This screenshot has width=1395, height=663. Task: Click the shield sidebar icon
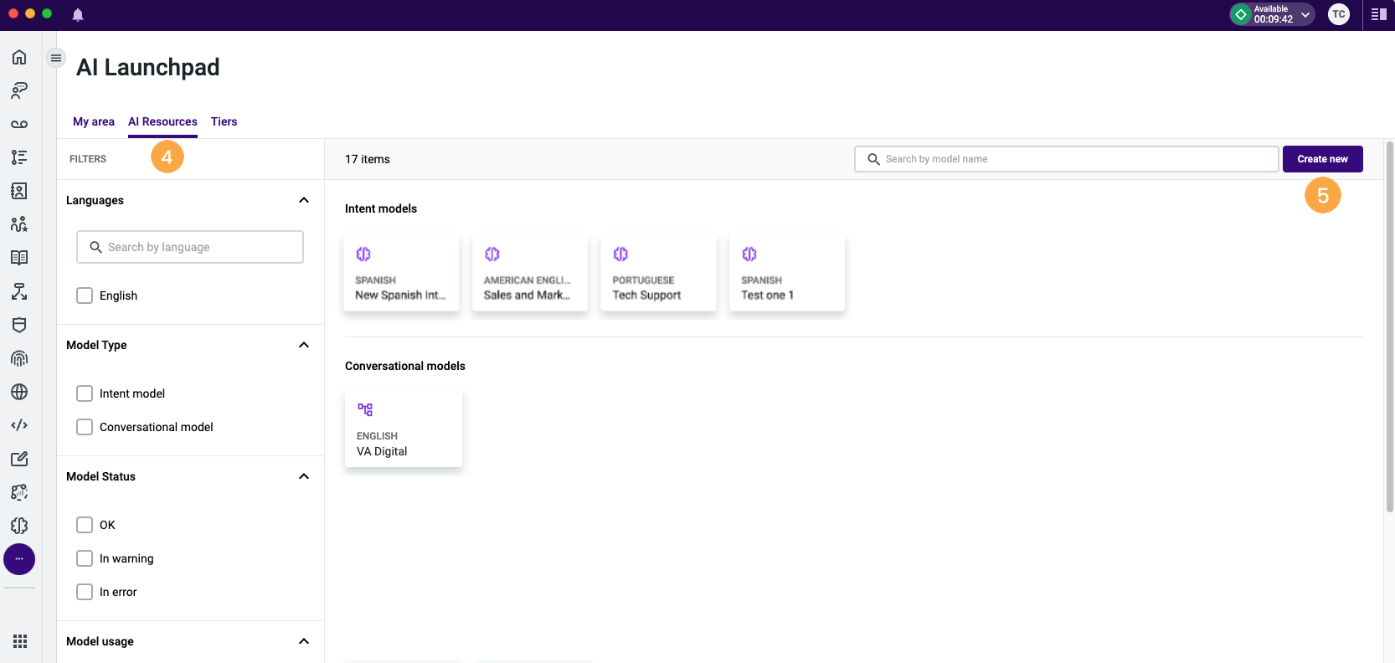click(x=19, y=325)
